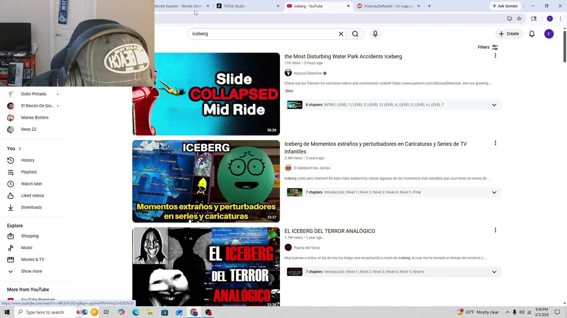Switch to TikTok Studio tab
Screen dimensions: 567x318
[x=248, y=6]
